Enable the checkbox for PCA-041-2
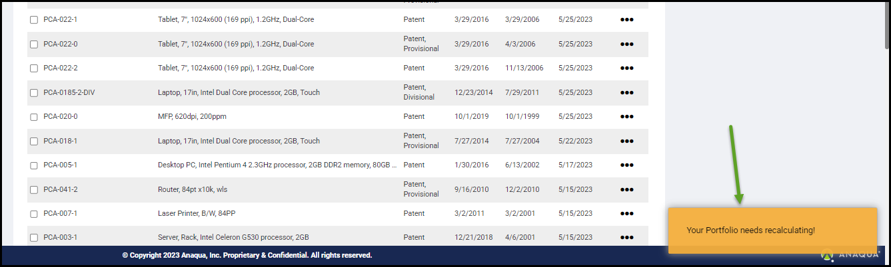Image resolution: width=891 pixels, height=267 pixels. tap(34, 190)
